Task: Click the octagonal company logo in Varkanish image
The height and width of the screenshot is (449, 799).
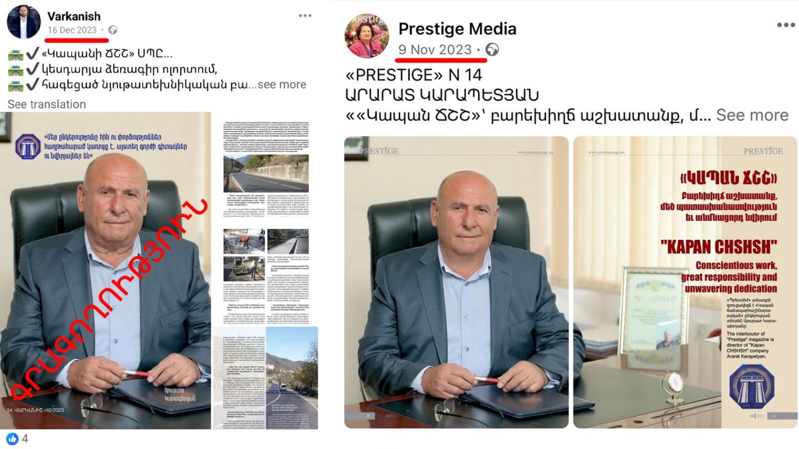Action: pos(28,147)
